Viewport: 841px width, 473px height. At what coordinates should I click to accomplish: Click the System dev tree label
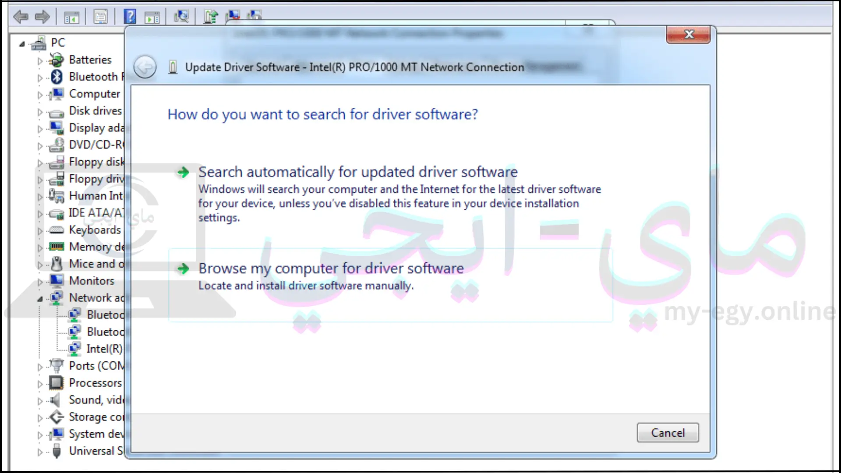[x=96, y=434]
